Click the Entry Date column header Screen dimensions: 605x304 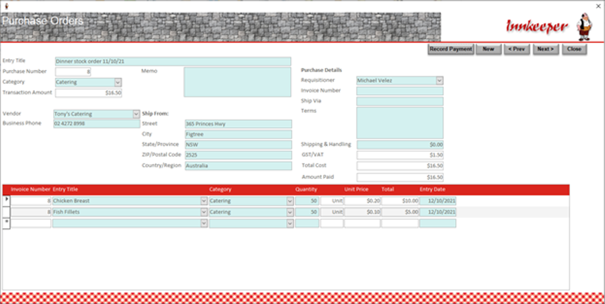432,190
